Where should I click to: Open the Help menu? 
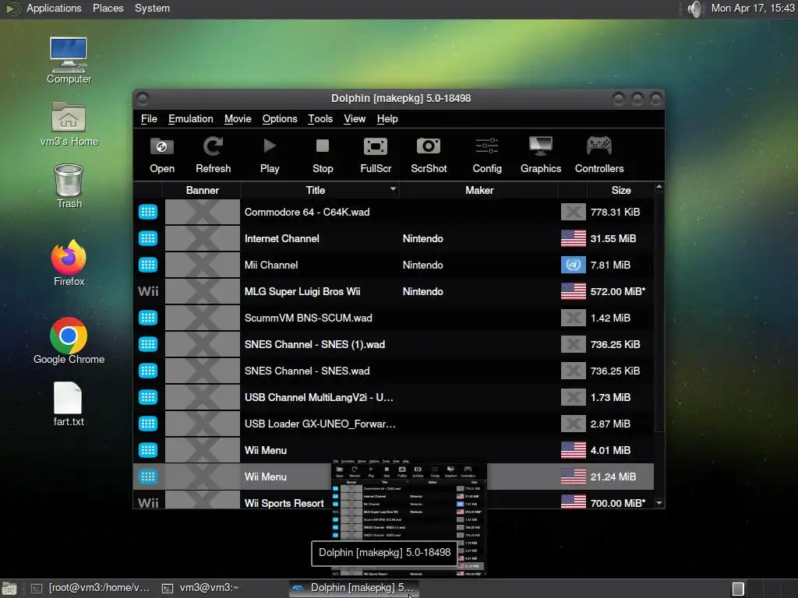tap(387, 118)
